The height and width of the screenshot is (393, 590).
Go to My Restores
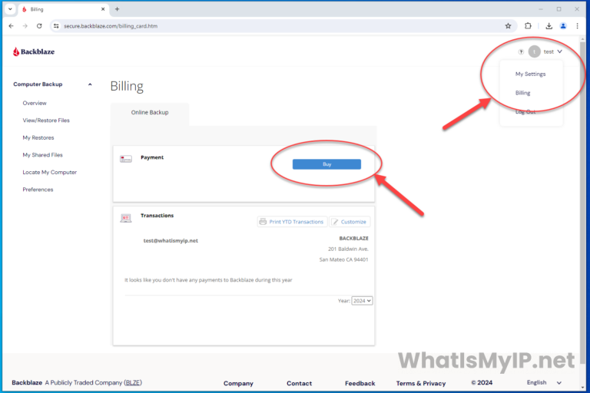(x=38, y=137)
